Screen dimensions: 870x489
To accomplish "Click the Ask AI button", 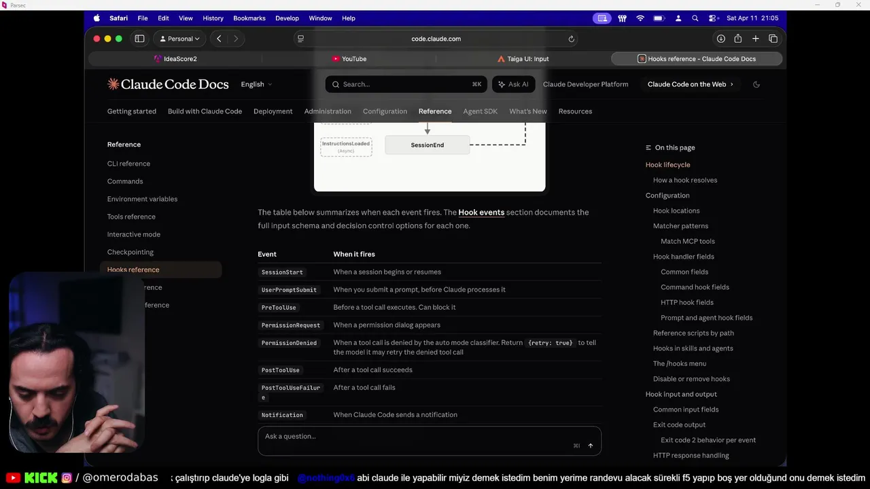I will [513, 84].
